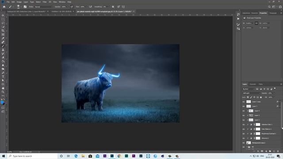Viewport: 283px width, 159px height.
Task: Open the Actions play icon in the collapsed panel dock
Action: tap(238, 19)
